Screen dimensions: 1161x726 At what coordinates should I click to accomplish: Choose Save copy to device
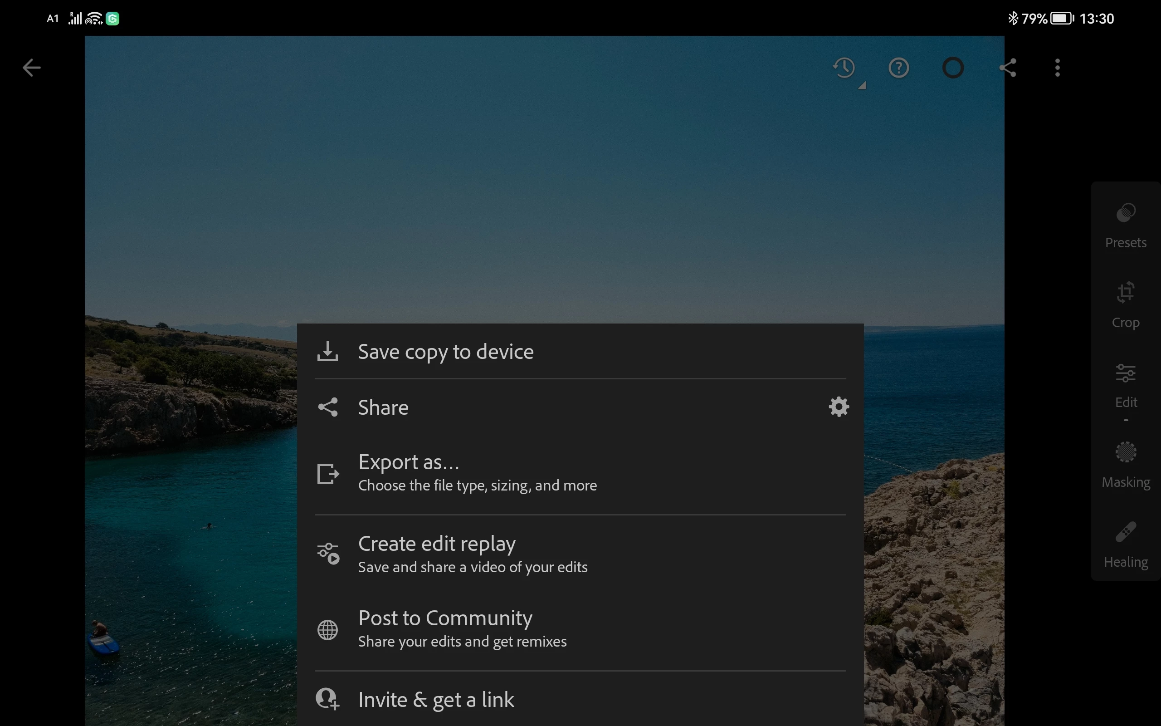(445, 352)
